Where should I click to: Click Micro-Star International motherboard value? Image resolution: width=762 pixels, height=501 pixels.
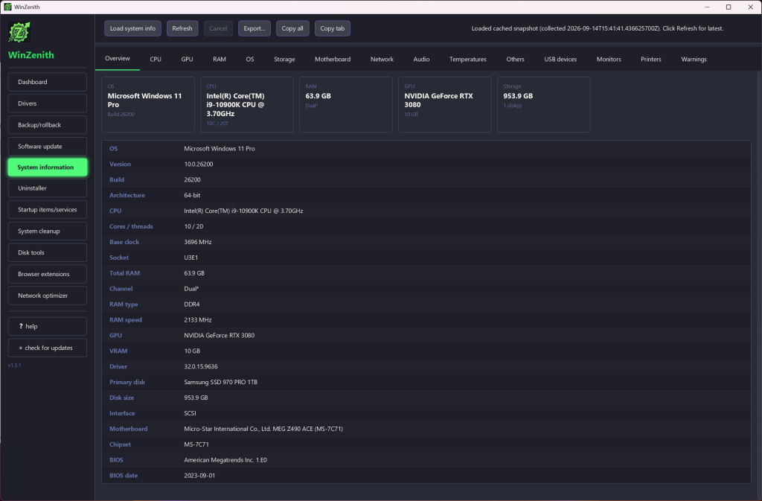[x=263, y=429]
